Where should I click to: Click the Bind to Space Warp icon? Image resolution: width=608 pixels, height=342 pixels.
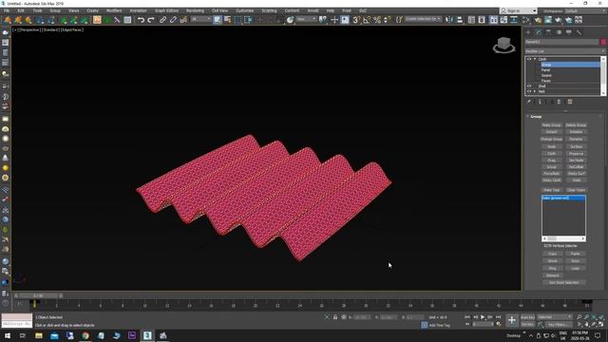tap(183, 20)
